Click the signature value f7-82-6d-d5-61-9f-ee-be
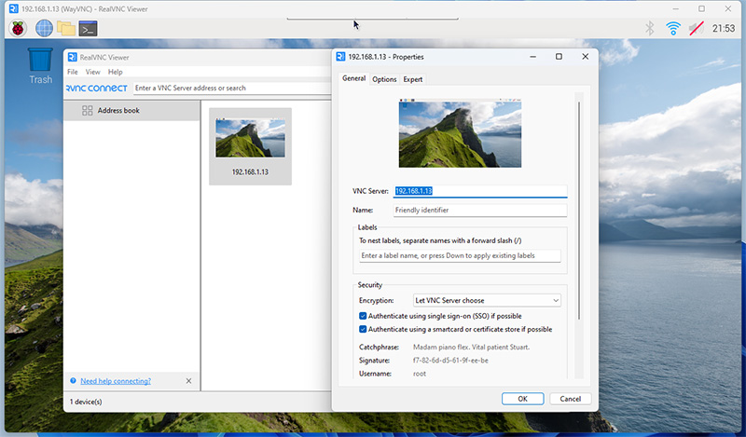This screenshot has height=437, width=746. point(450,361)
